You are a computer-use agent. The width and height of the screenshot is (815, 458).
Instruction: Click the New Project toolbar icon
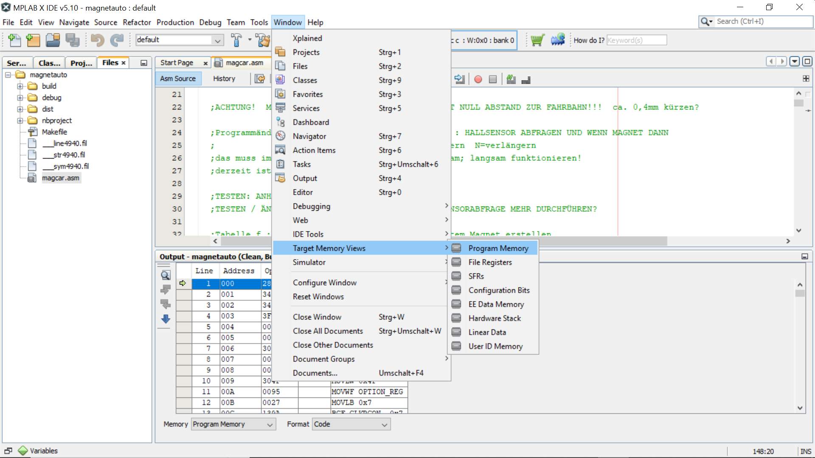pyautogui.click(x=33, y=40)
